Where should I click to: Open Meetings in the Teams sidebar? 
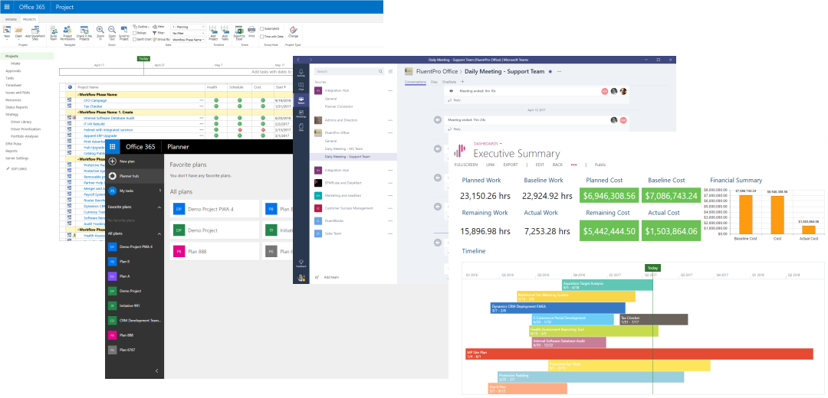pos(301,114)
